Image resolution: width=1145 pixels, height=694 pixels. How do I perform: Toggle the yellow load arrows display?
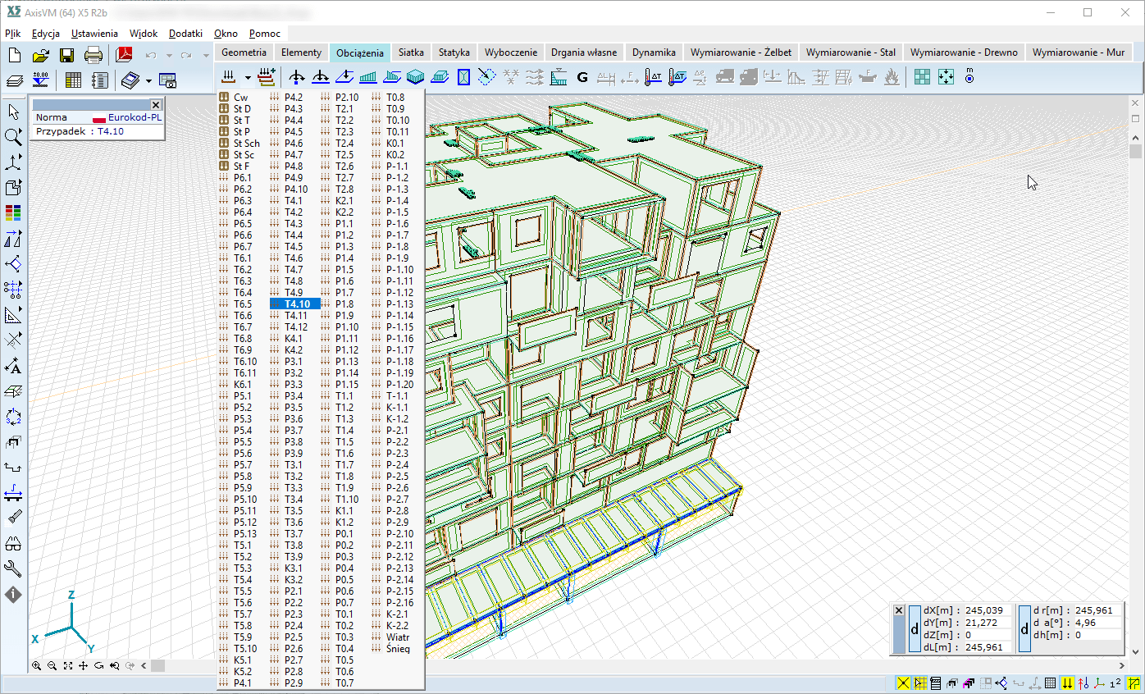pyautogui.click(x=1067, y=683)
